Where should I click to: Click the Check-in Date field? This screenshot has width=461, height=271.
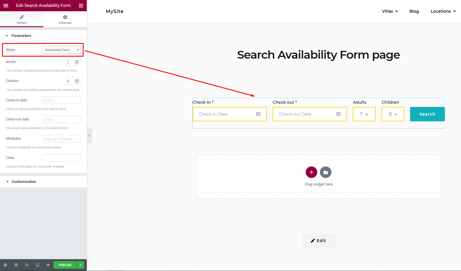230,114
